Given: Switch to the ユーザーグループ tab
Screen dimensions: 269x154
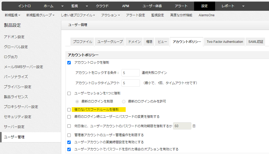Looking at the screenshot, I should pos(110,42).
